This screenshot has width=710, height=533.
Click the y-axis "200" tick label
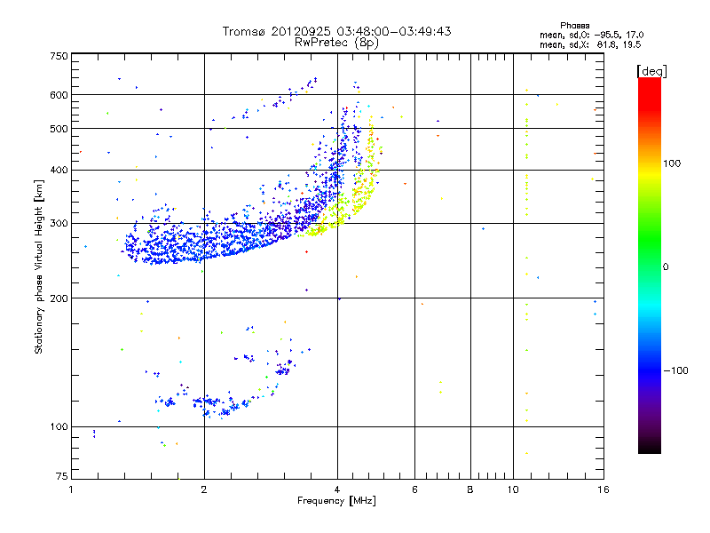[x=59, y=298]
